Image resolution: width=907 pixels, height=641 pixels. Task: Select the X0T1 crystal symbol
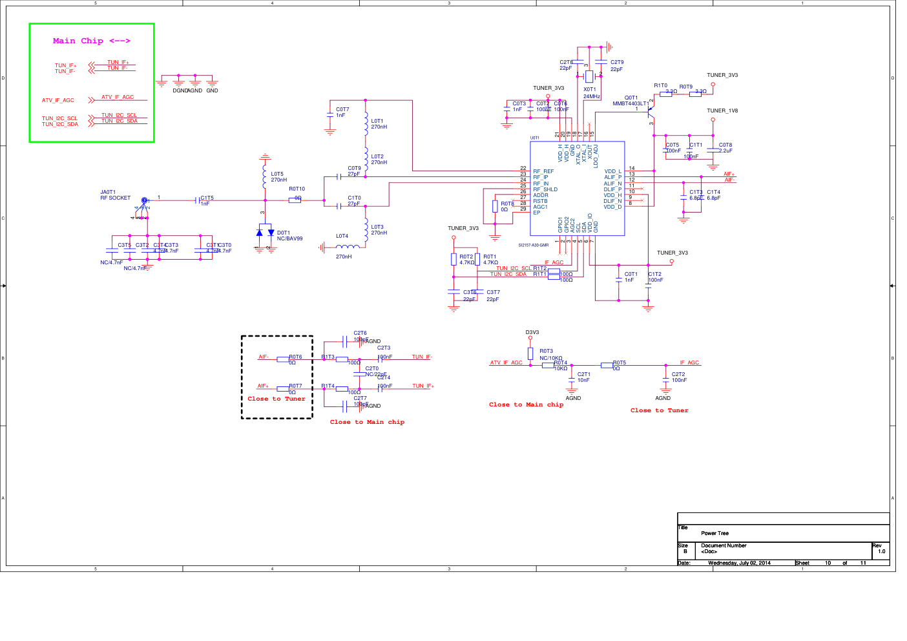589,76
